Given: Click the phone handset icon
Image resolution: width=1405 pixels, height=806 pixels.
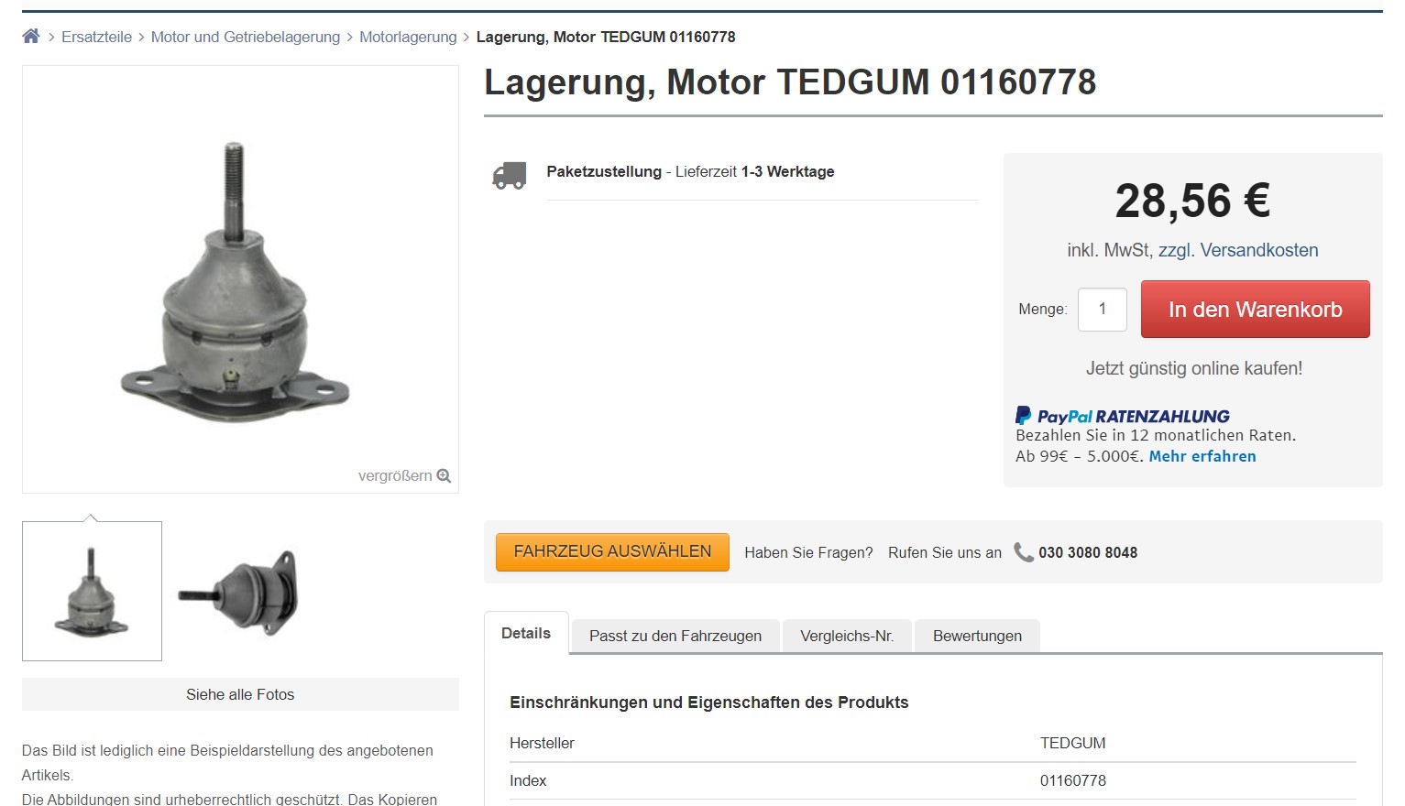Looking at the screenshot, I should [1024, 552].
